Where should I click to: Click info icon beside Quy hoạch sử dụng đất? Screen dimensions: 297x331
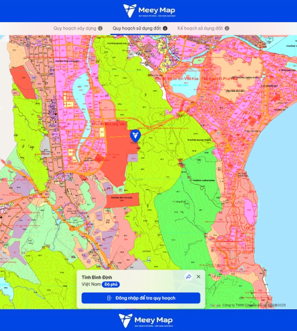tap(165, 29)
